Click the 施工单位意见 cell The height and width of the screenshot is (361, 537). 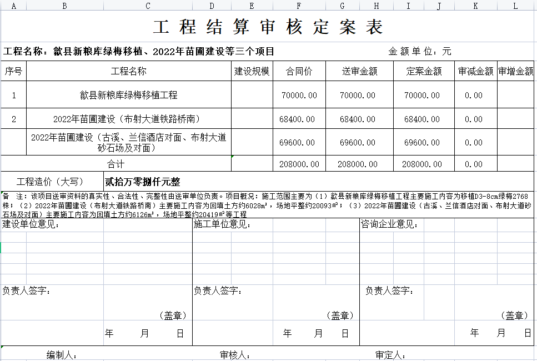222,224
